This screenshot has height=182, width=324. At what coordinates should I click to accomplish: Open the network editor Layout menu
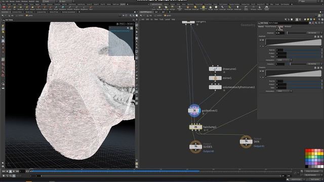coord(168,19)
